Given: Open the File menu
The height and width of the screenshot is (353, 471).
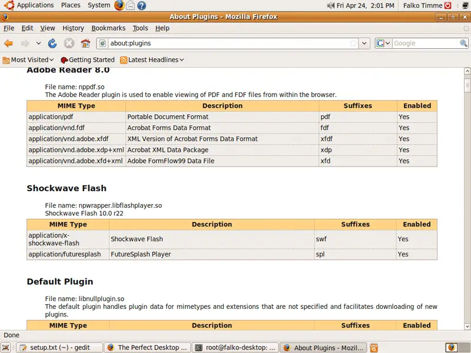Looking at the screenshot, I should (9, 28).
